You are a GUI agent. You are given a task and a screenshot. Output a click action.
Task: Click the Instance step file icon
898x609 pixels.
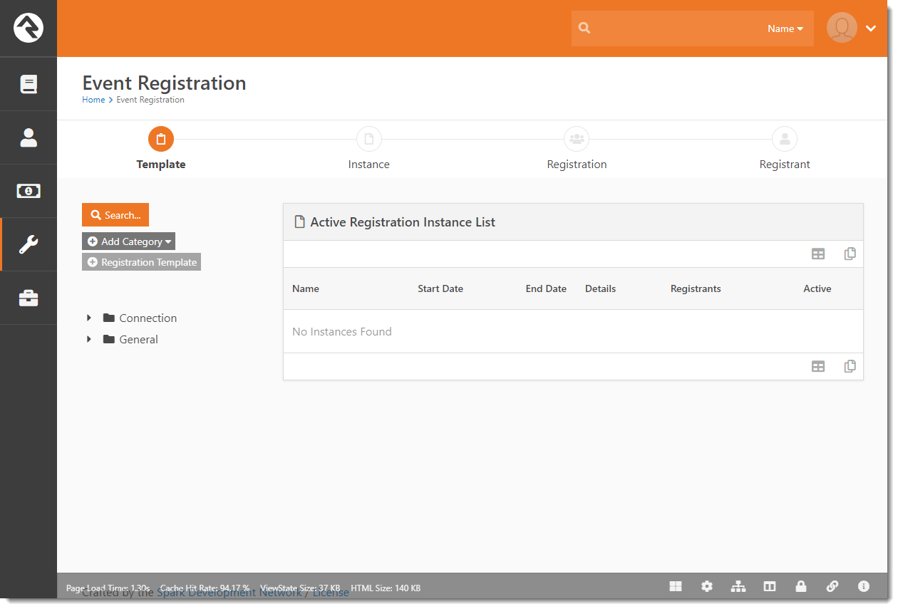(369, 139)
